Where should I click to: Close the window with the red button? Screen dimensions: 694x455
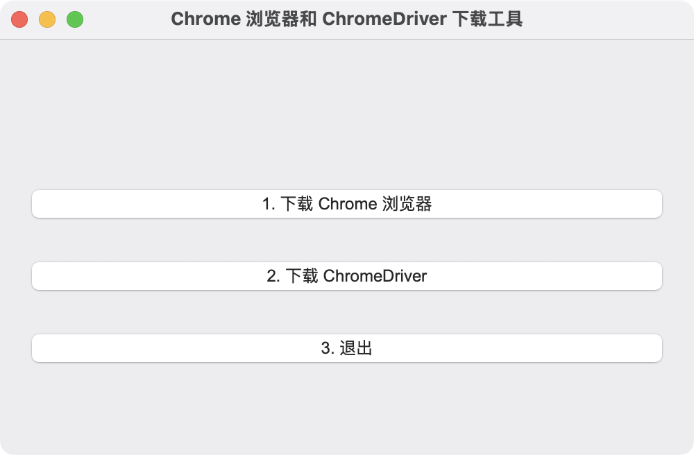coord(19,19)
